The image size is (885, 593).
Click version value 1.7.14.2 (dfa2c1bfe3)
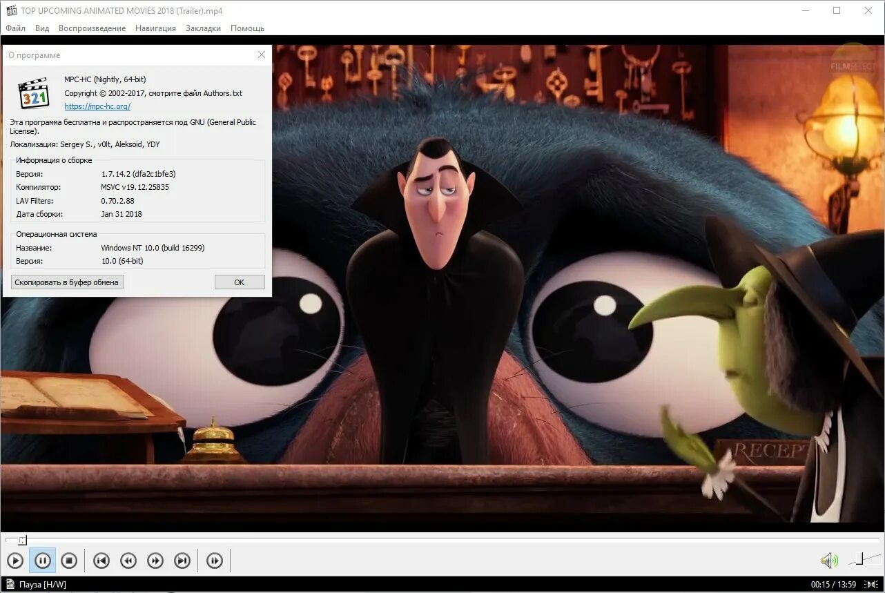[x=138, y=174]
